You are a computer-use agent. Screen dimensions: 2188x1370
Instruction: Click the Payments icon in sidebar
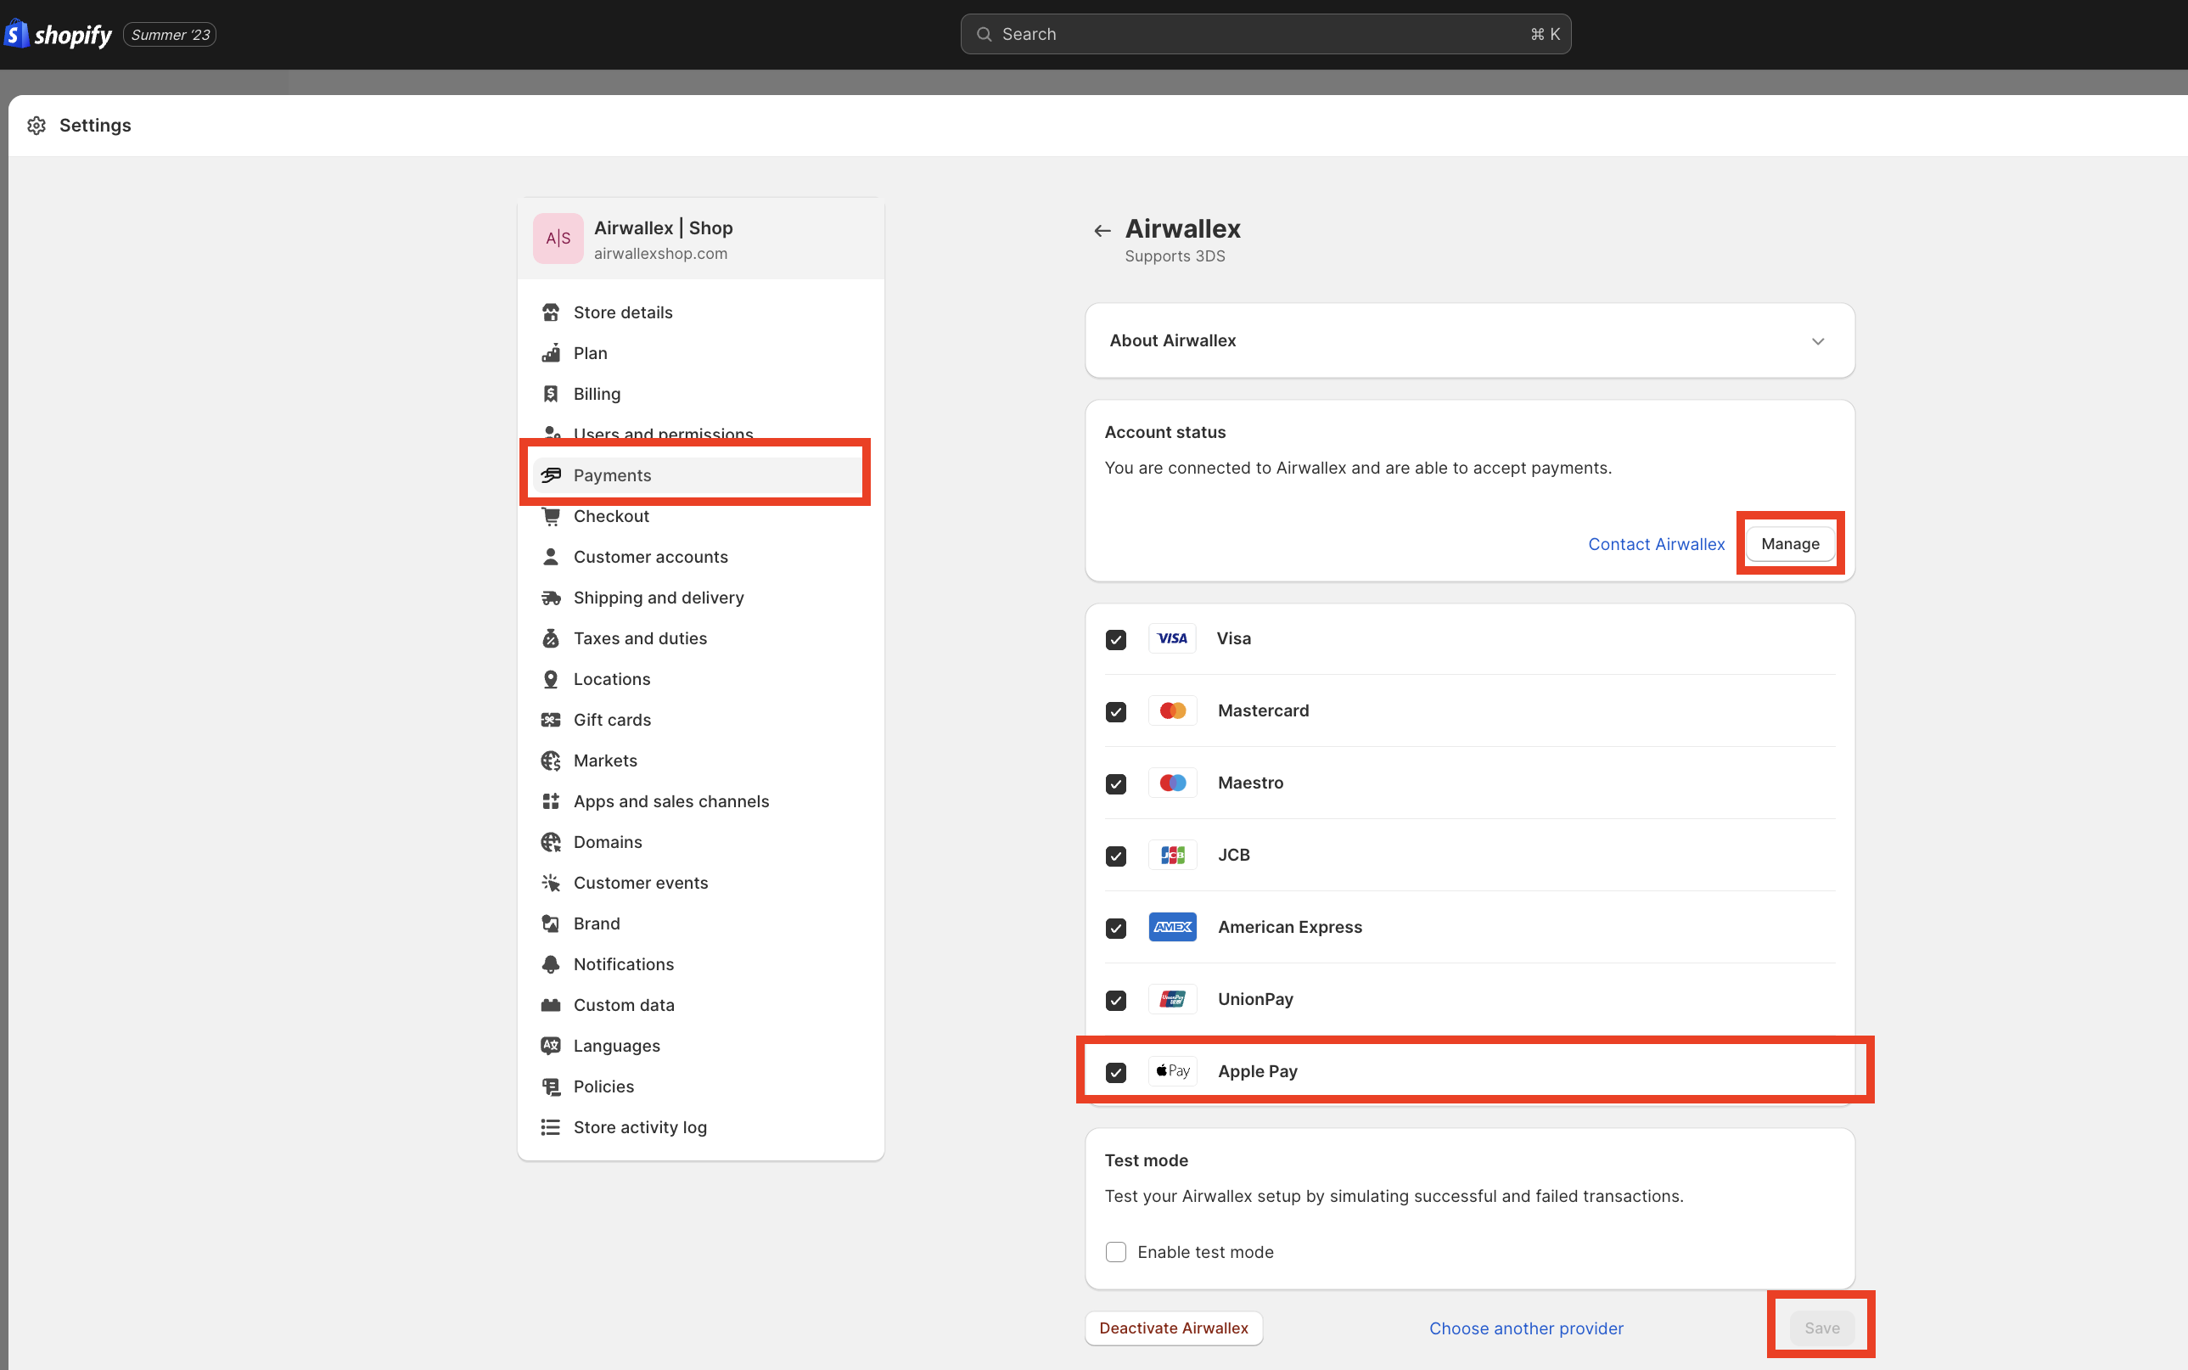tap(551, 475)
